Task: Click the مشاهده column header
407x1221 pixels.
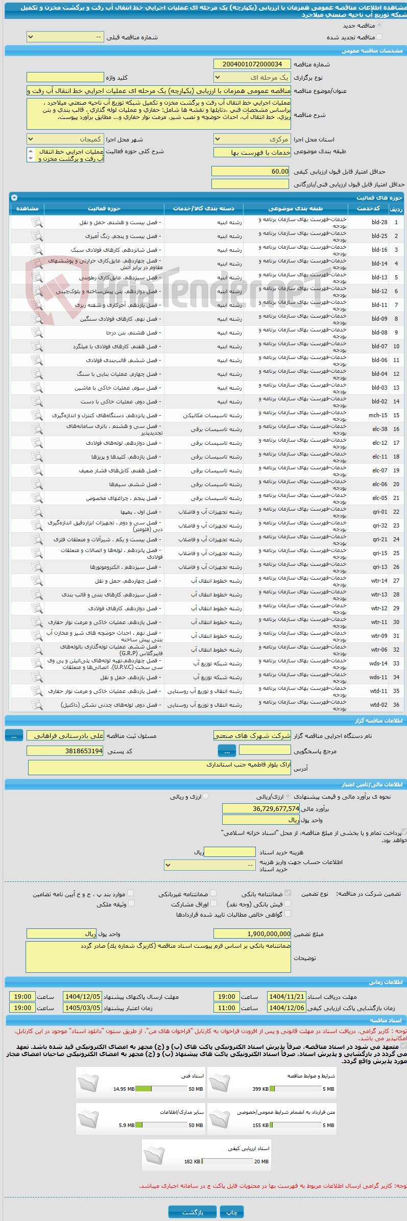Action: click(27, 208)
